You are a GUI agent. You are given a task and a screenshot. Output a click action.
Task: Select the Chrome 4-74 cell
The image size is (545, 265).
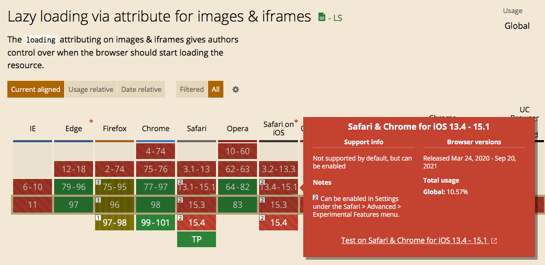pos(156,151)
